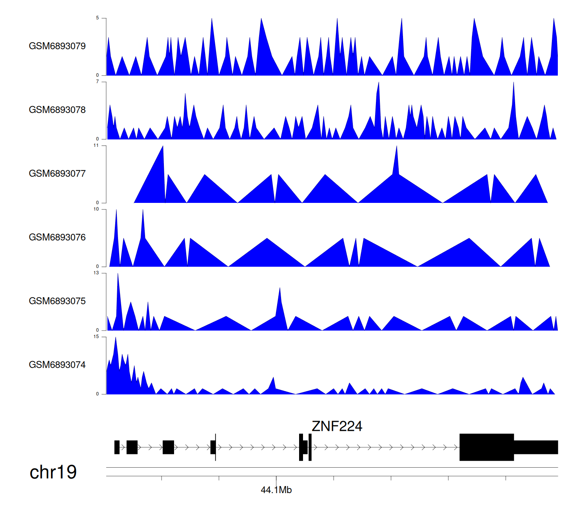Image resolution: width=588 pixels, height=517 pixels.
Task: Click the GSM6893077 track name
Action: 57,174
